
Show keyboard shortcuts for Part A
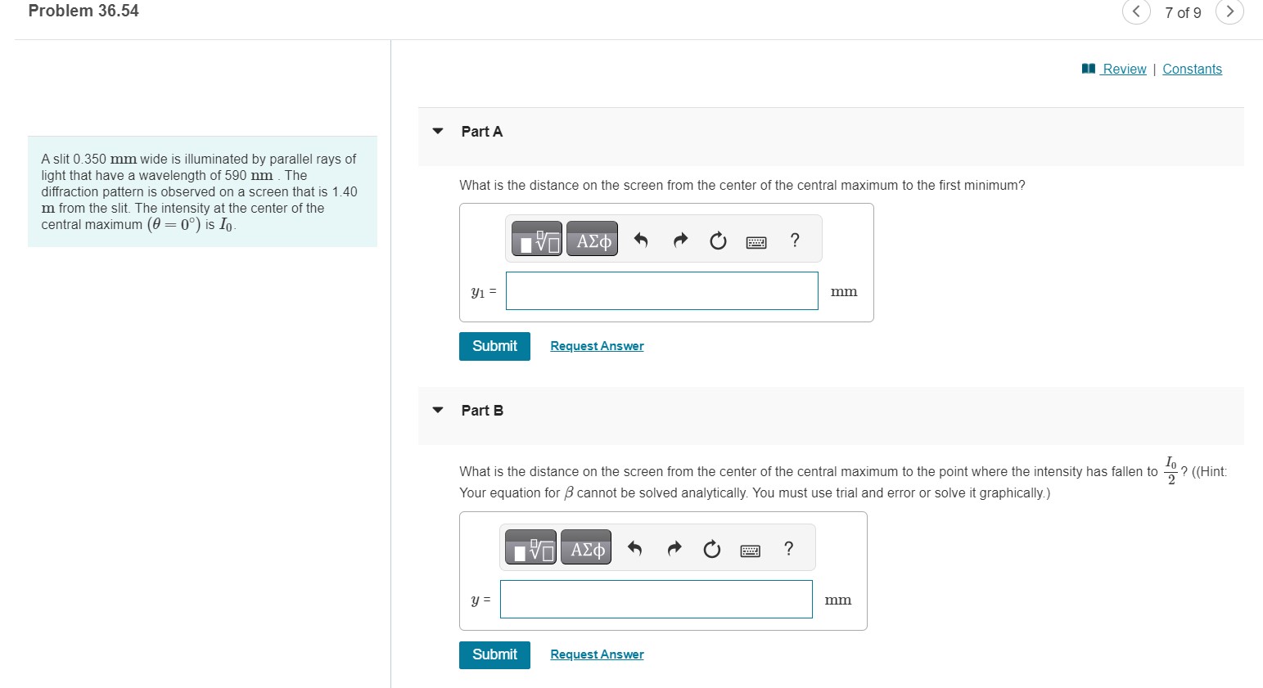pos(756,242)
